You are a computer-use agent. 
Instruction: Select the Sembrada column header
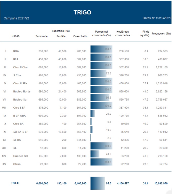coord(42,36)
